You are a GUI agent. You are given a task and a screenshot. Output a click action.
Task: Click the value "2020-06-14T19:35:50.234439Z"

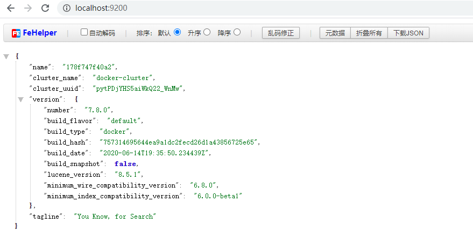click(x=154, y=153)
